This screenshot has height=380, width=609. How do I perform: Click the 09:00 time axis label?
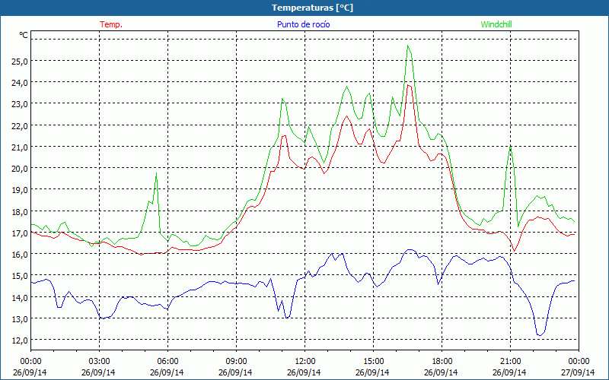(x=236, y=362)
